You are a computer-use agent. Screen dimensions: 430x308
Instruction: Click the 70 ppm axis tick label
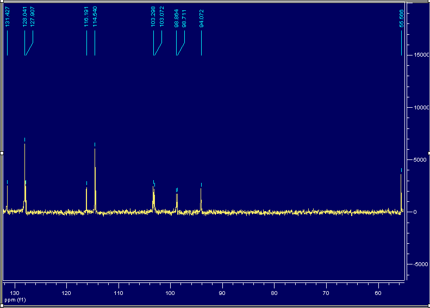(x=326, y=293)
